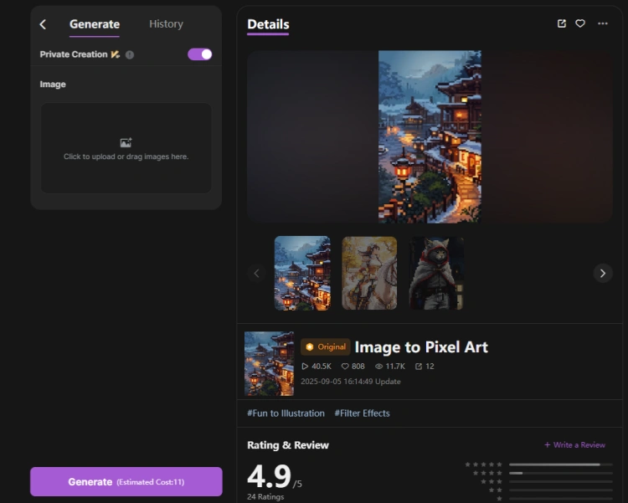Favorite this tool with the heart icon
The width and height of the screenshot is (628, 503).
pyautogui.click(x=580, y=23)
